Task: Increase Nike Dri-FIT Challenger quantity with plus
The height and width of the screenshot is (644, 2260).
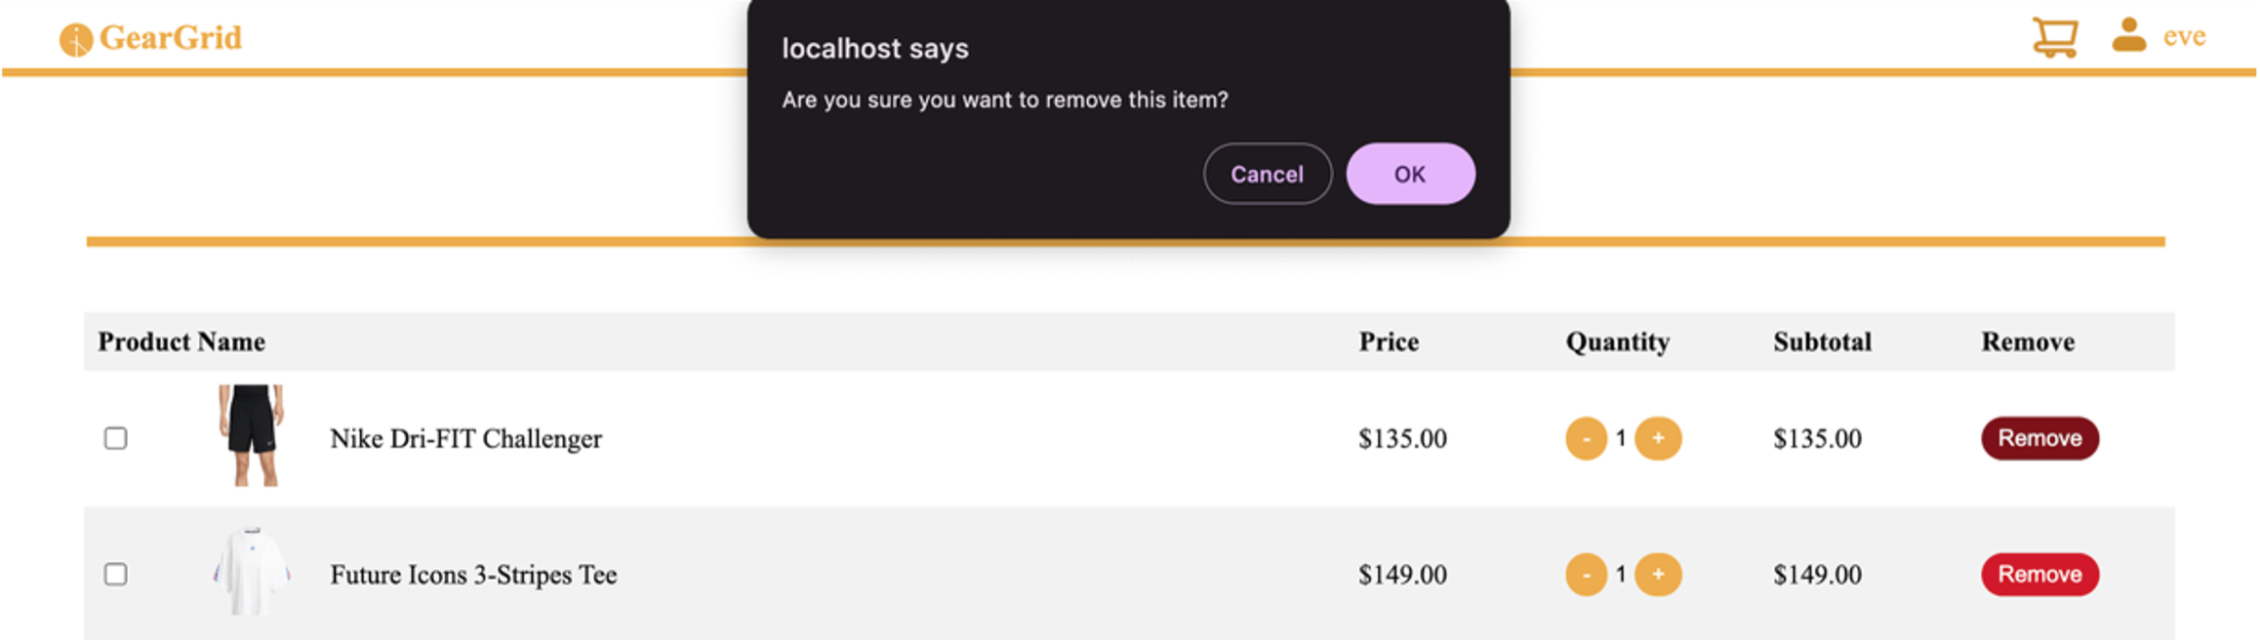Action: point(1658,438)
